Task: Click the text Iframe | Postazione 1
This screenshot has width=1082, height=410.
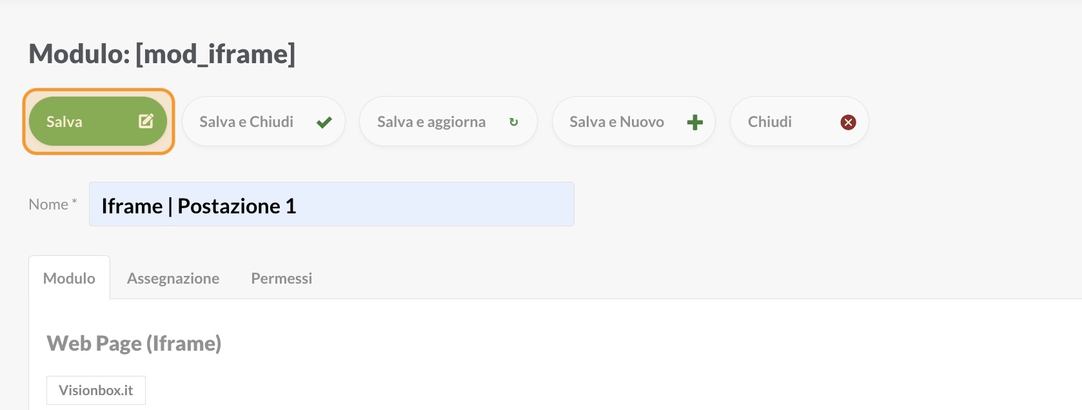Action: point(199,206)
